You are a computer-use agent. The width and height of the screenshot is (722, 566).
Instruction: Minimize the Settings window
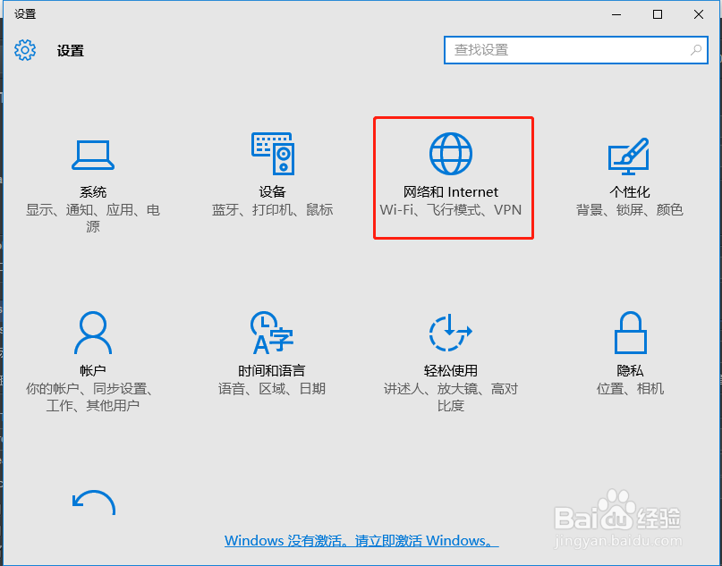pyautogui.click(x=616, y=14)
